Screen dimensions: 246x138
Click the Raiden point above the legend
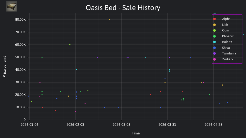(x=215, y=13)
